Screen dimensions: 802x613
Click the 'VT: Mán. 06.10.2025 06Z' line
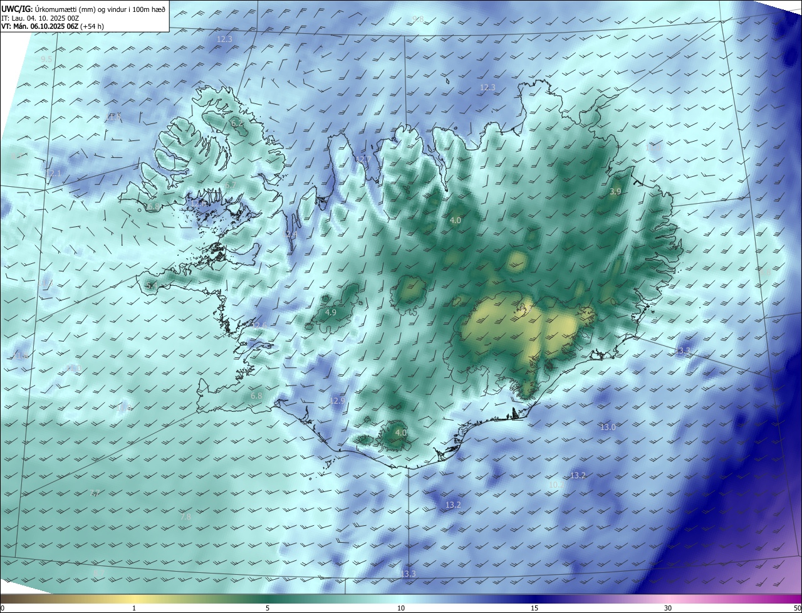[40, 26]
